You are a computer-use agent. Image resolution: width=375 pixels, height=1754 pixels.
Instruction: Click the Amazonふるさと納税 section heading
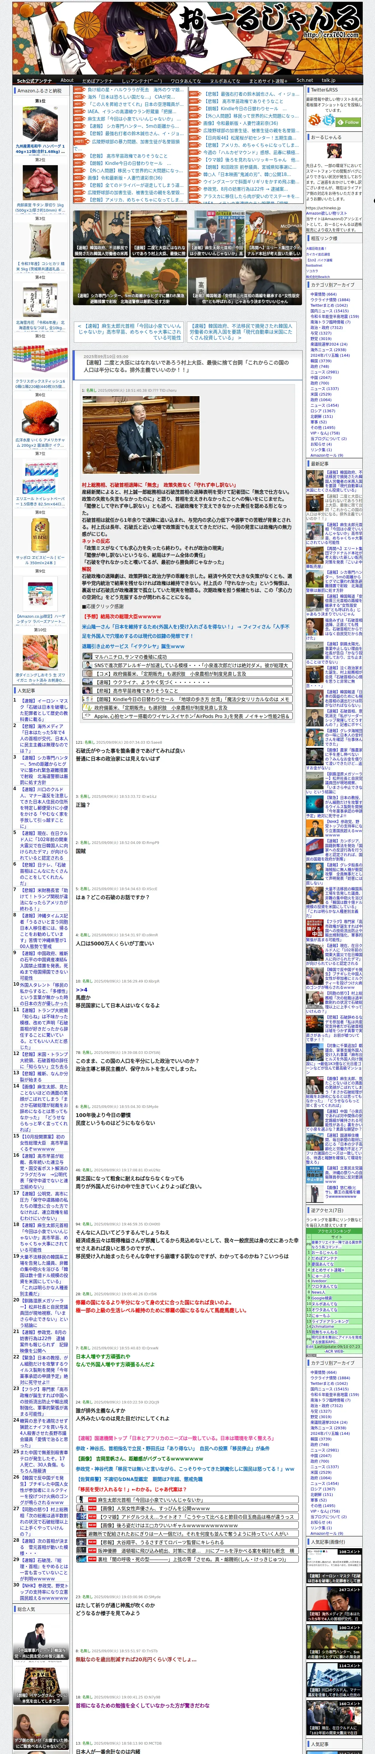coord(39,91)
